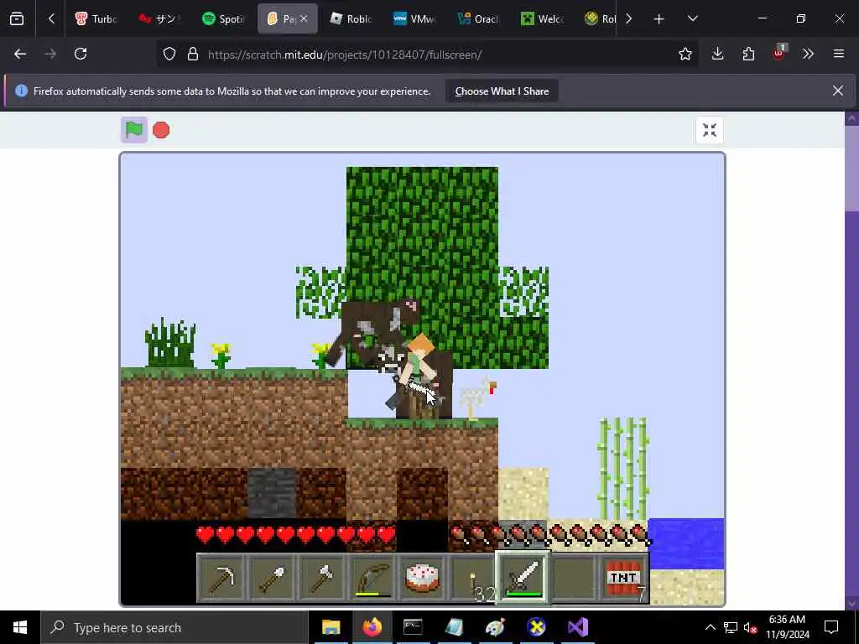
Task: Select the bow in the hotbar
Action: (x=372, y=578)
